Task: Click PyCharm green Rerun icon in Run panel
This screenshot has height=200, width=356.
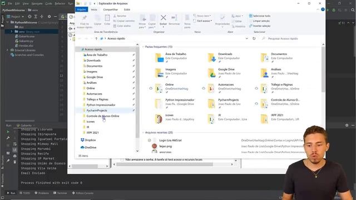Action: pos(8,132)
